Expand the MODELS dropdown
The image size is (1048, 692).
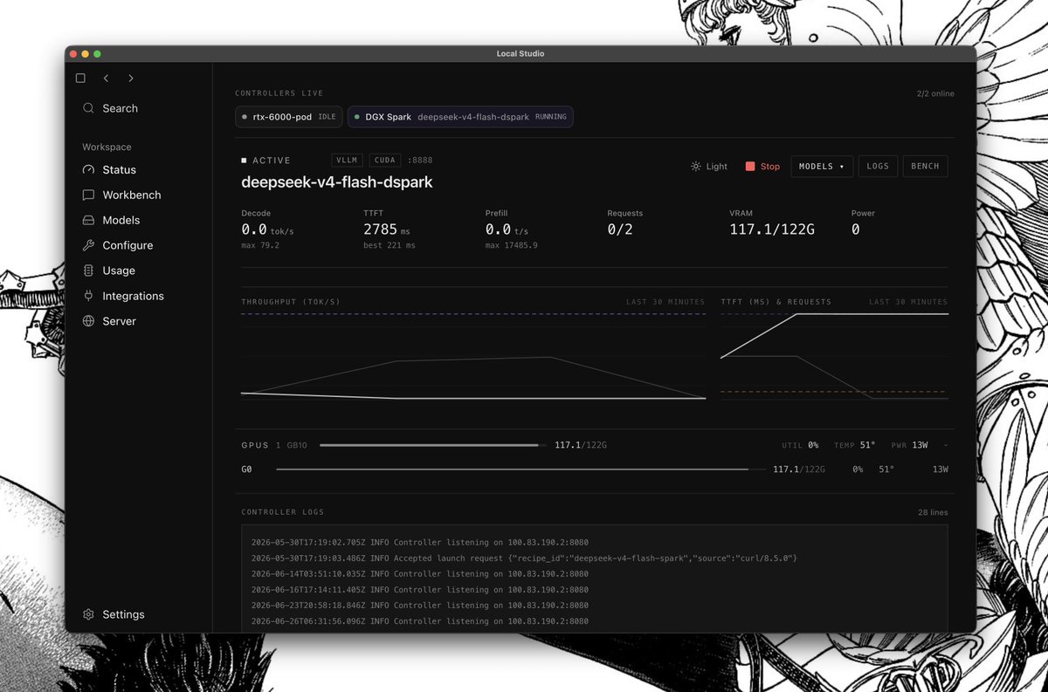coord(822,166)
